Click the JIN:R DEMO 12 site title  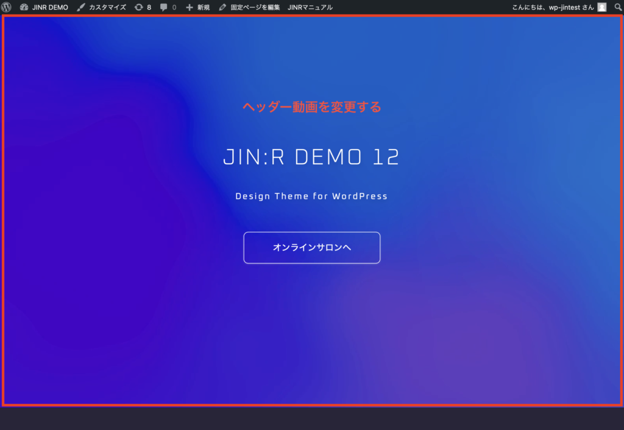[x=311, y=157]
